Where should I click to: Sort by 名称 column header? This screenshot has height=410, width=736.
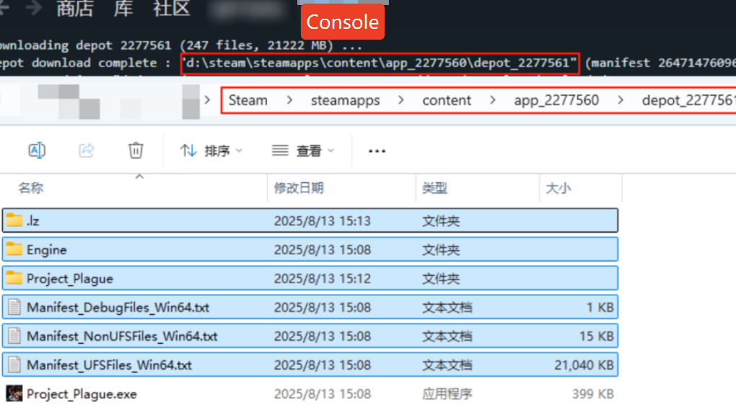(133, 188)
